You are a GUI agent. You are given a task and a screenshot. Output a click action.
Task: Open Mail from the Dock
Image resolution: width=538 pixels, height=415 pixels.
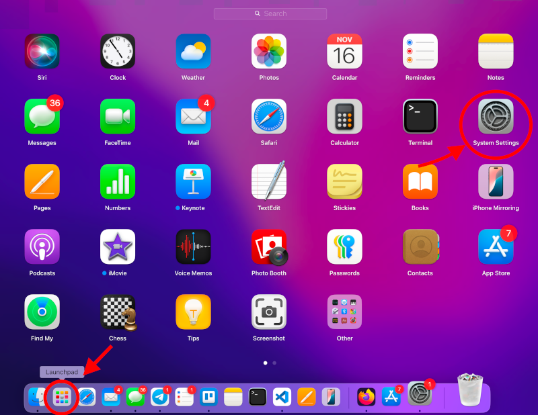pos(111,397)
